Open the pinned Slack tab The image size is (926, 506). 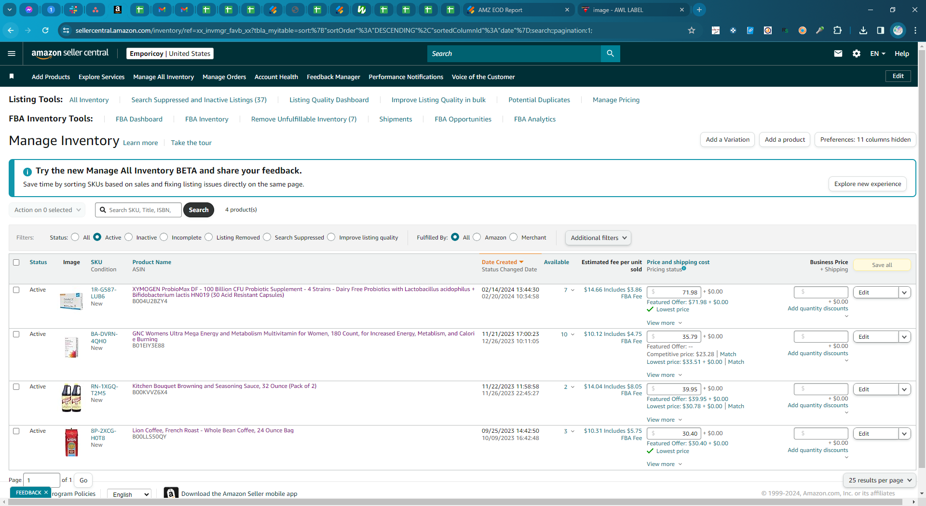[x=73, y=10]
